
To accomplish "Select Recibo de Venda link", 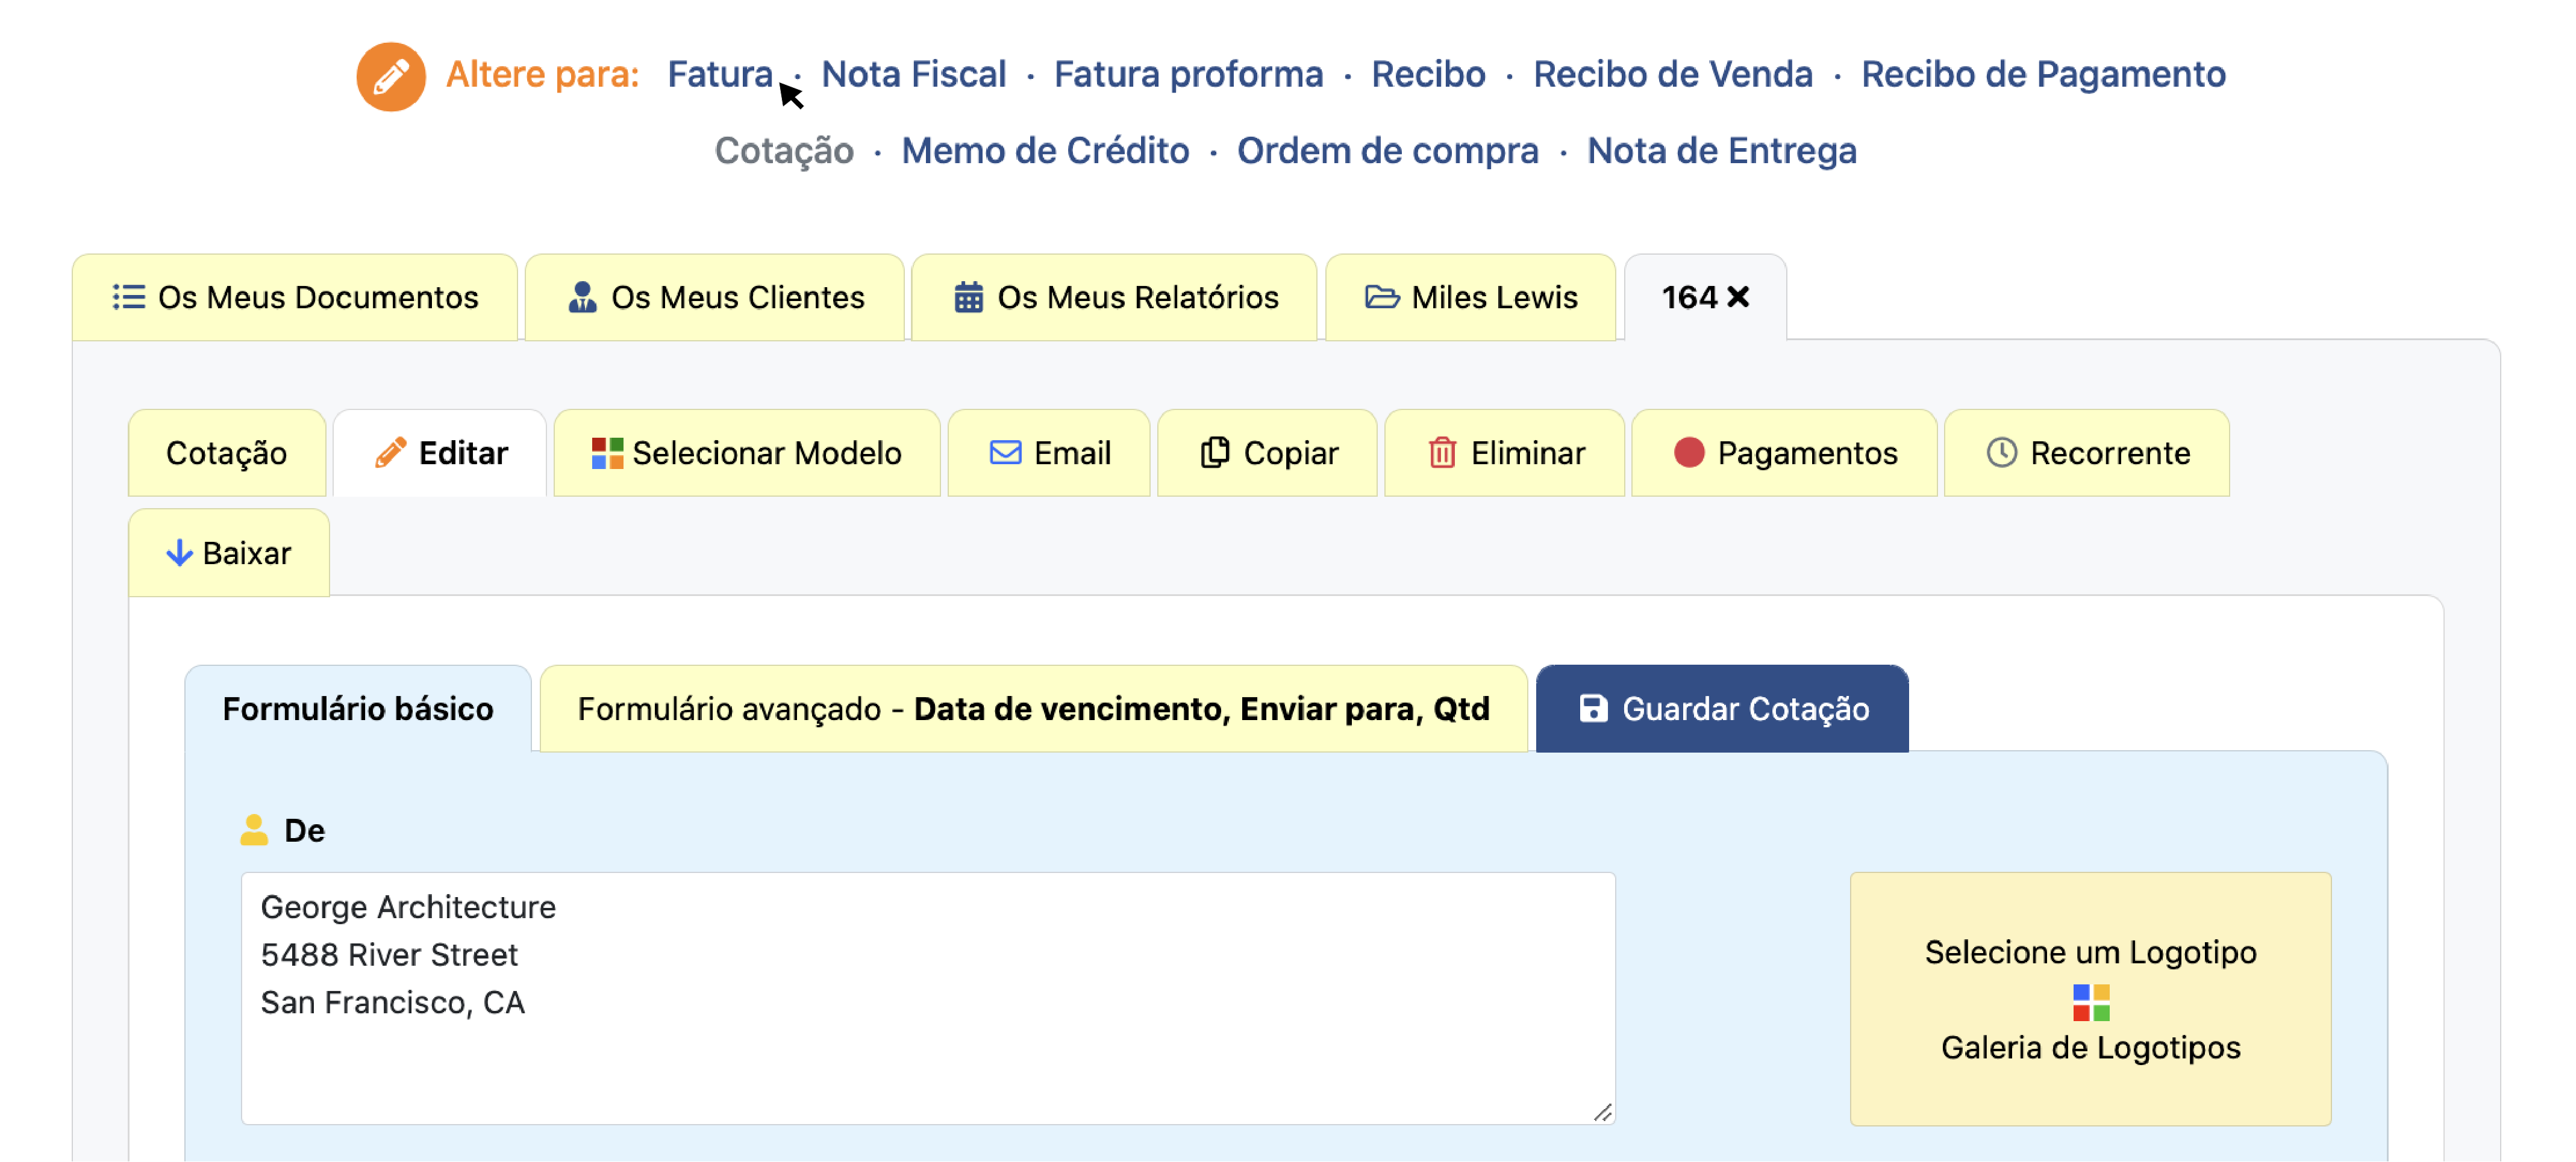I will point(1672,74).
